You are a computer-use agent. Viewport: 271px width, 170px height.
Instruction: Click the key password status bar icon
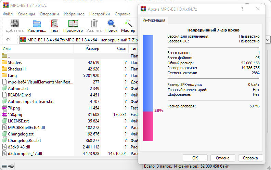(11, 166)
